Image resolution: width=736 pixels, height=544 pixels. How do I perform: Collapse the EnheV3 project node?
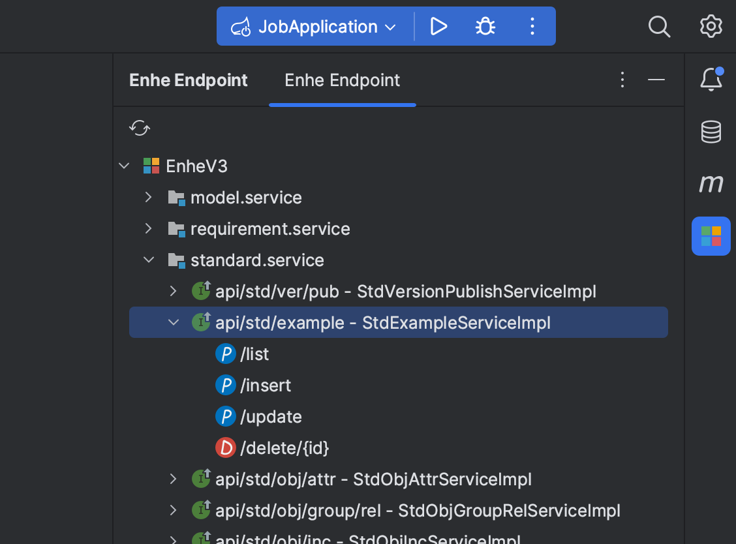pos(124,166)
